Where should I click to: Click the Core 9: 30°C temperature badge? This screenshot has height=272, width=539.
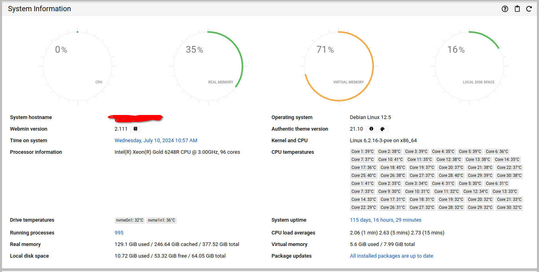click(x=389, y=192)
